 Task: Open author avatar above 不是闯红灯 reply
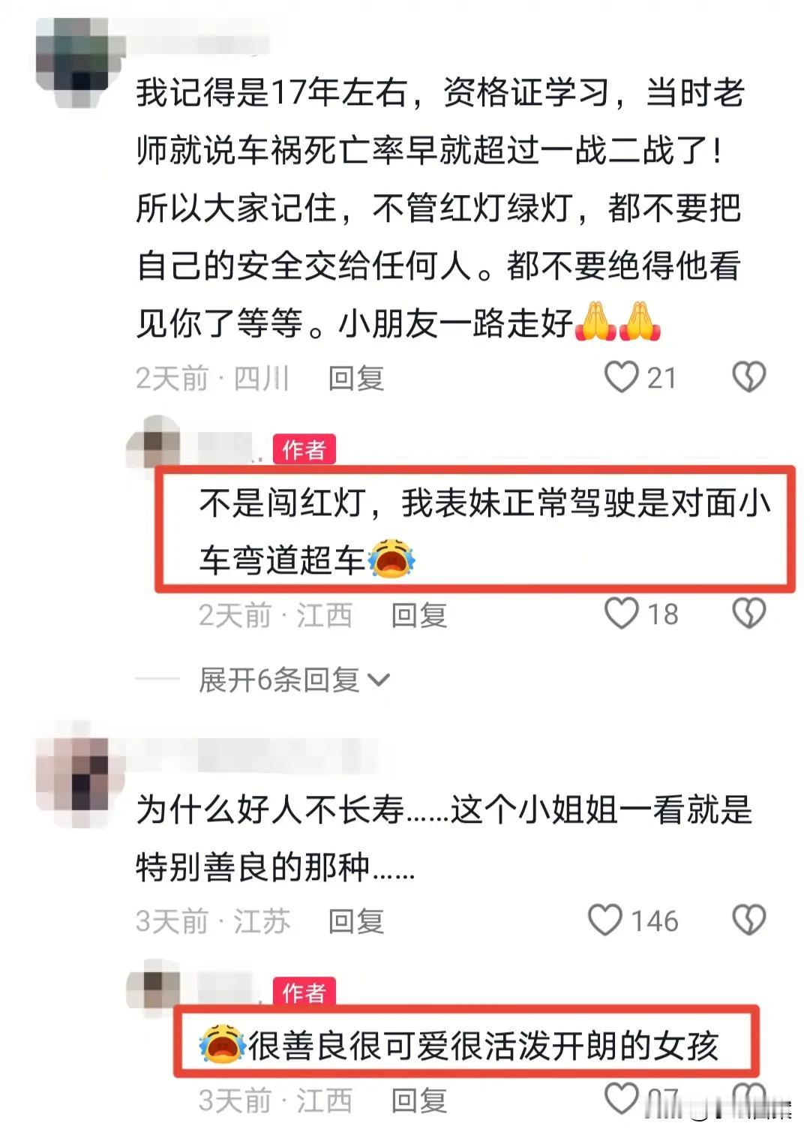(153, 443)
